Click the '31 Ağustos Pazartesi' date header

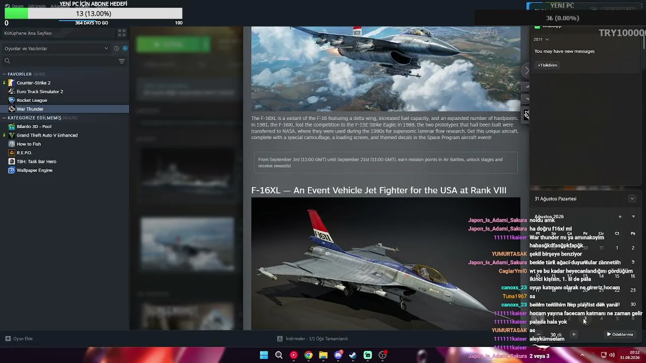point(555,199)
